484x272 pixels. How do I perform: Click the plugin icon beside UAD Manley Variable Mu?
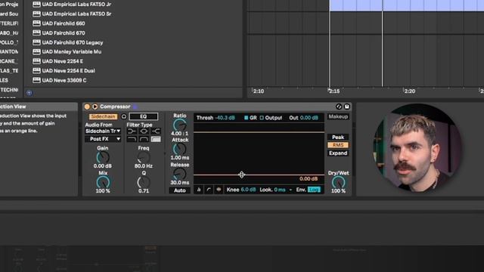[x=36, y=52]
